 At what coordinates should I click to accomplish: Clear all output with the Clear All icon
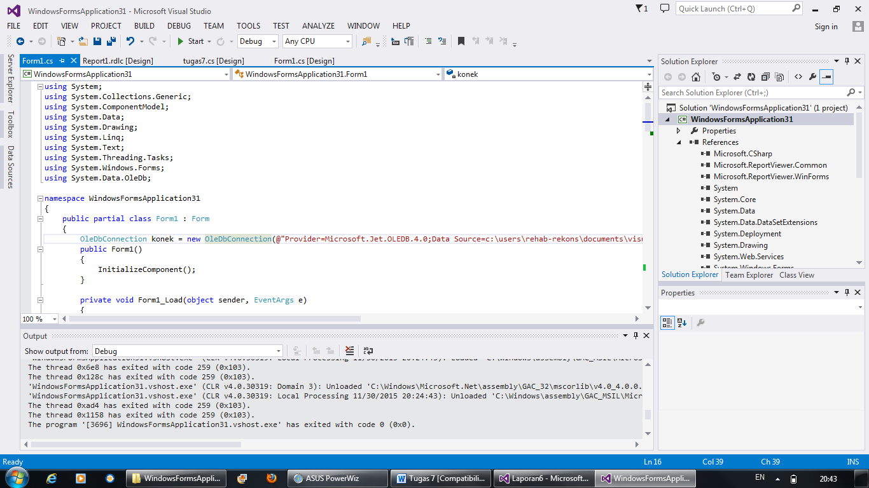coord(349,350)
